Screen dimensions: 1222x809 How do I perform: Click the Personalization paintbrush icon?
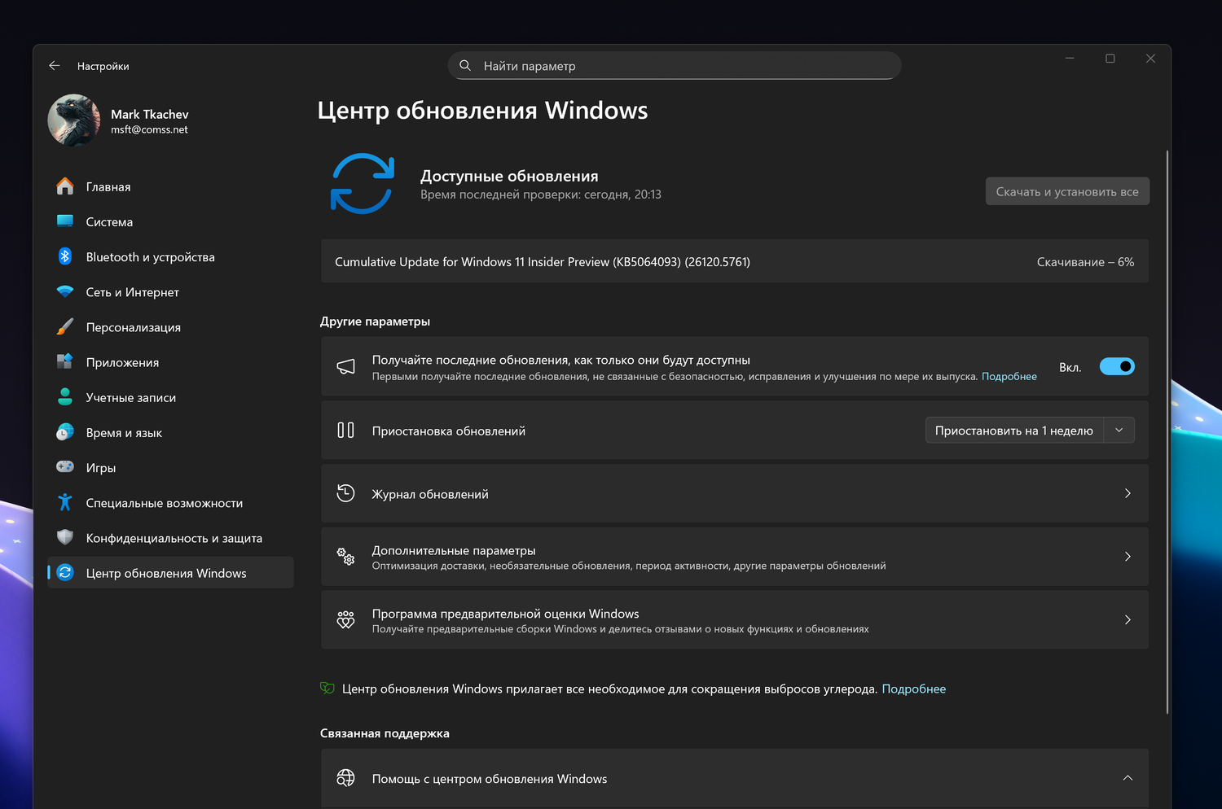tap(65, 327)
